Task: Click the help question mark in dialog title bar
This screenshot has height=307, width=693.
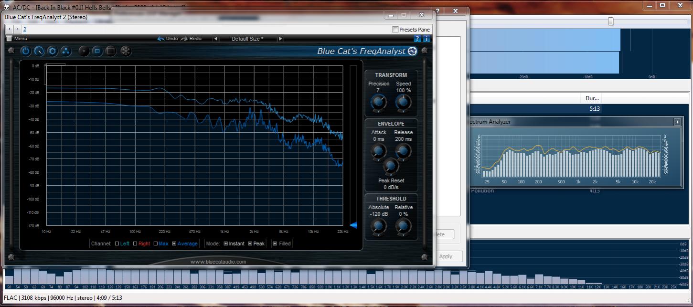Action: coord(437,11)
